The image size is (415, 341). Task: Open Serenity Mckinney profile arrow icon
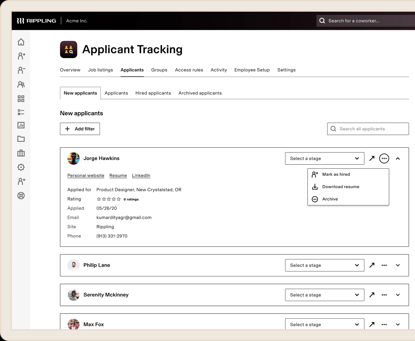point(372,295)
